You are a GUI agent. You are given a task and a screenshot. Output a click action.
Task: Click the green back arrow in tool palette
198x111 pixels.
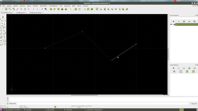click(x=3, y=17)
